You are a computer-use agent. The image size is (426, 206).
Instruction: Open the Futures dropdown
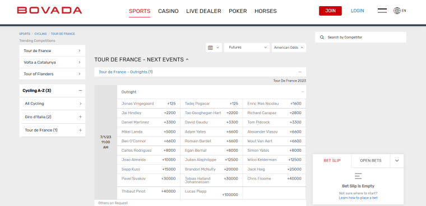247,48
